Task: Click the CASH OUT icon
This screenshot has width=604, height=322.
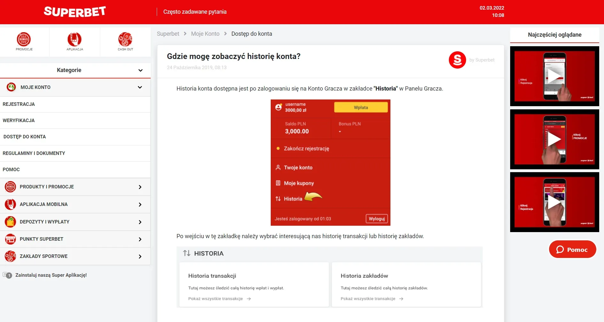Action: [125, 39]
